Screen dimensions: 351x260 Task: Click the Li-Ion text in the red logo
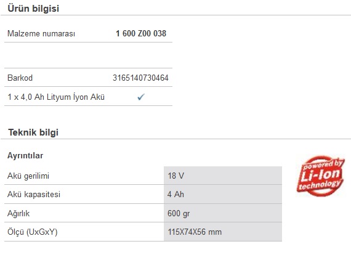tap(320, 175)
